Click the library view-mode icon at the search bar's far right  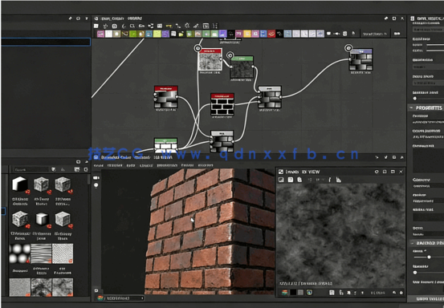86,169
